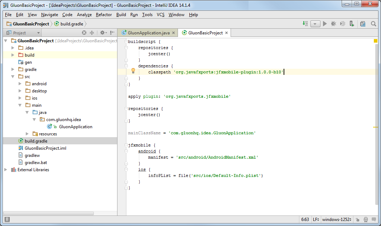Click the Run with Coverage icon
This screenshot has height=226, width=381.
(x=343, y=24)
